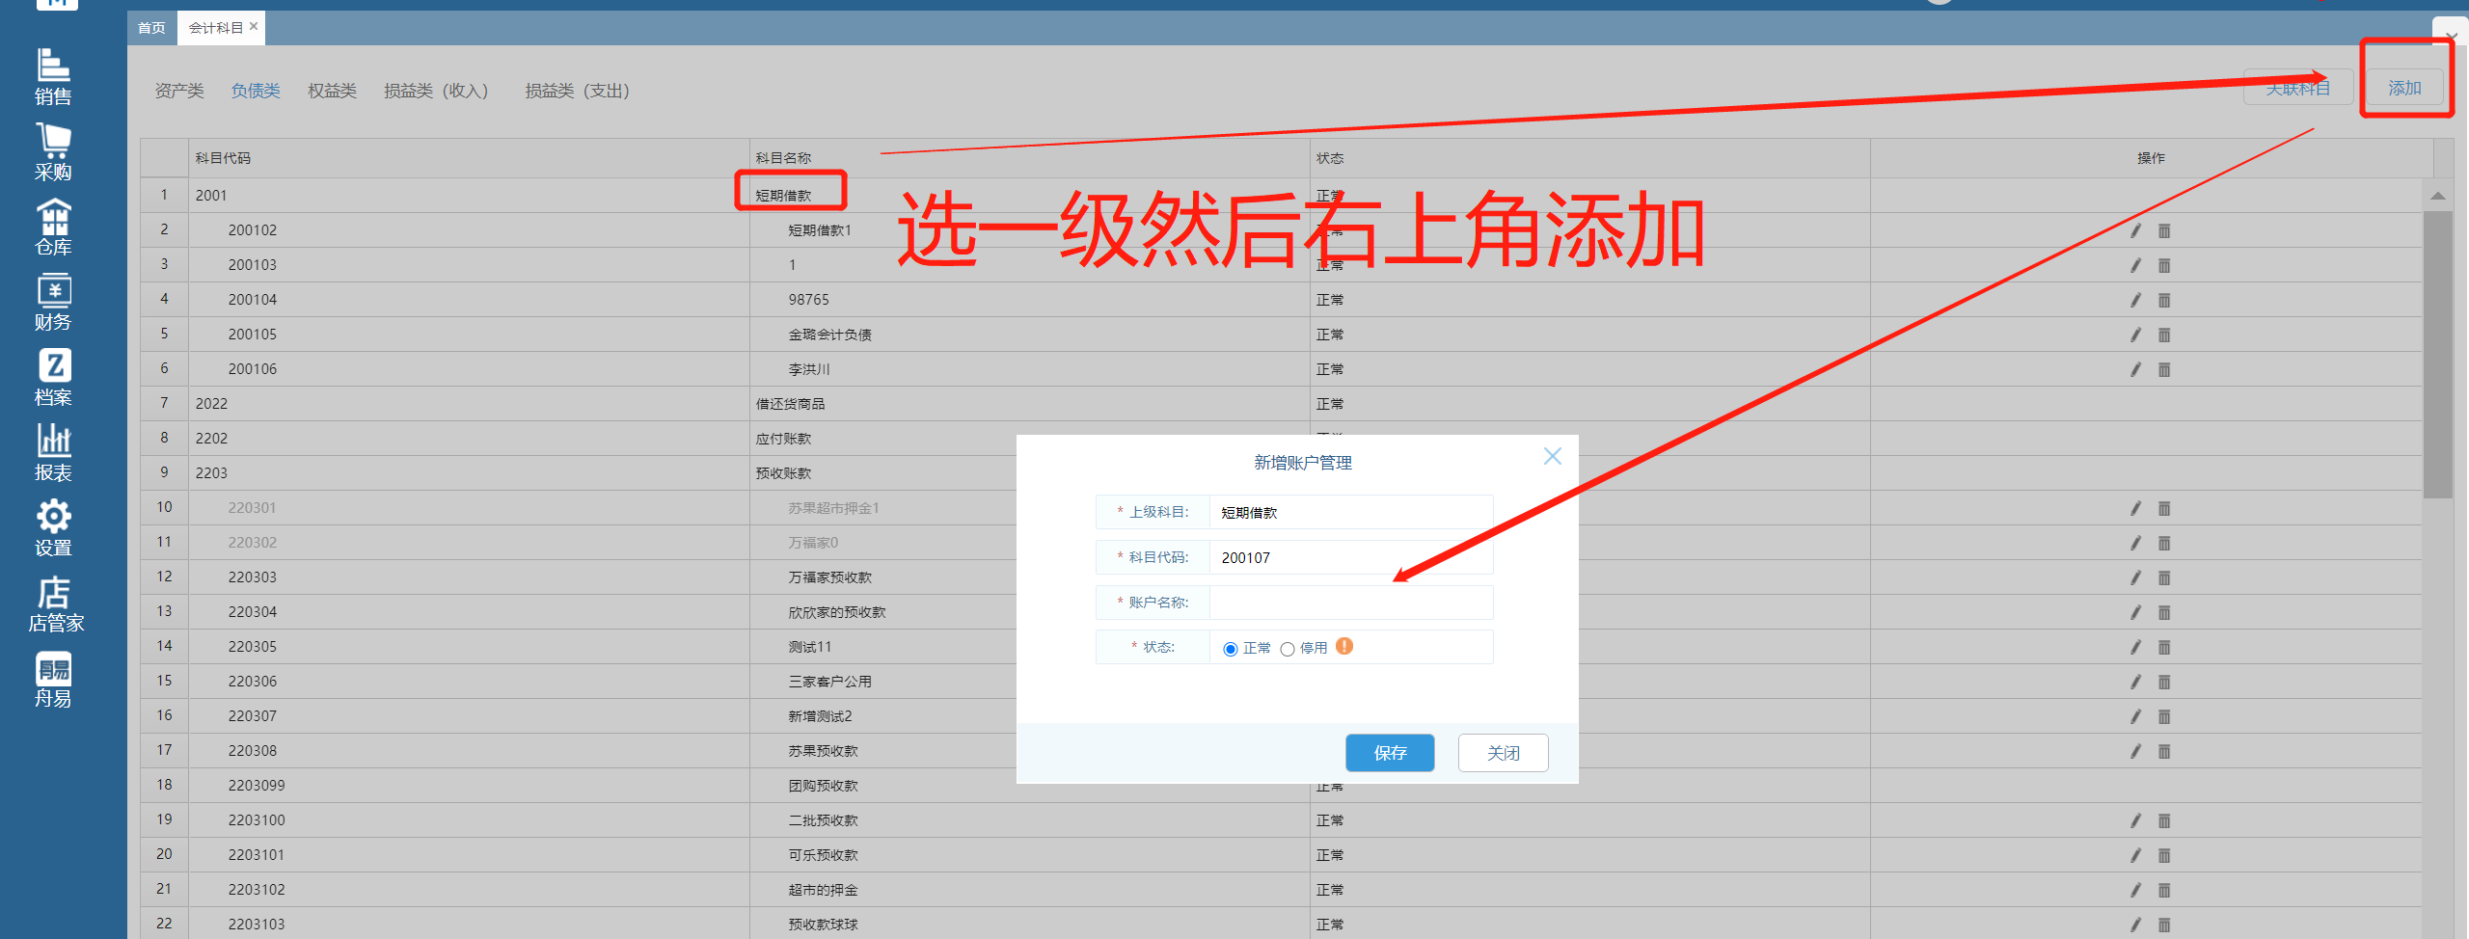Screen dimensions: 2469x939
Task: Select the 负债类 category tab
Action: (x=256, y=91)
